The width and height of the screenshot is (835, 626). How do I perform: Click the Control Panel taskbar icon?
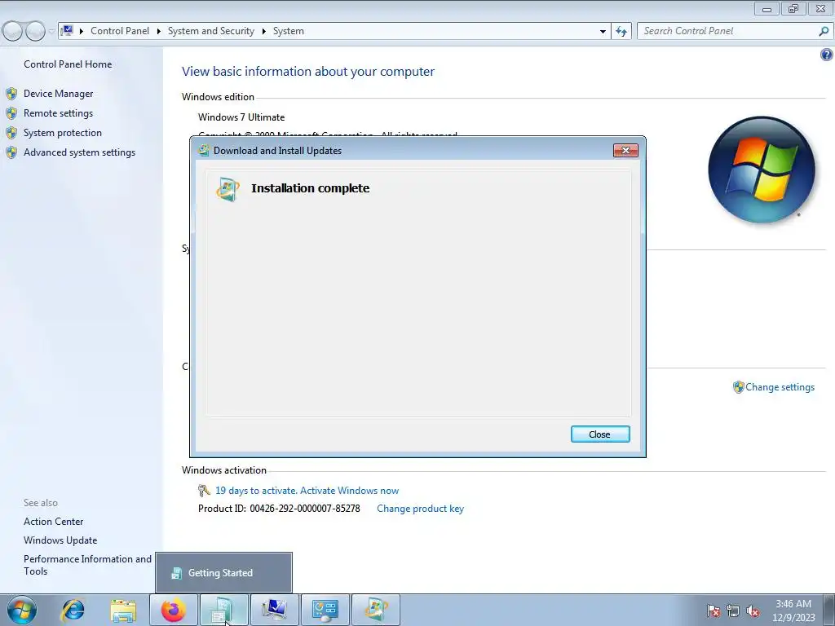pyautogui.click(x=325, y=610)
